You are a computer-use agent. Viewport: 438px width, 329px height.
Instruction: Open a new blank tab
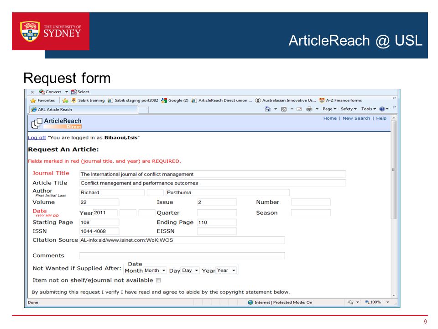click(143, 110)
